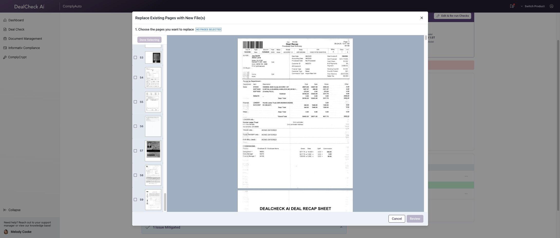Open page 57 thumbnail
The image size is (560, 238).
(153, 151)
